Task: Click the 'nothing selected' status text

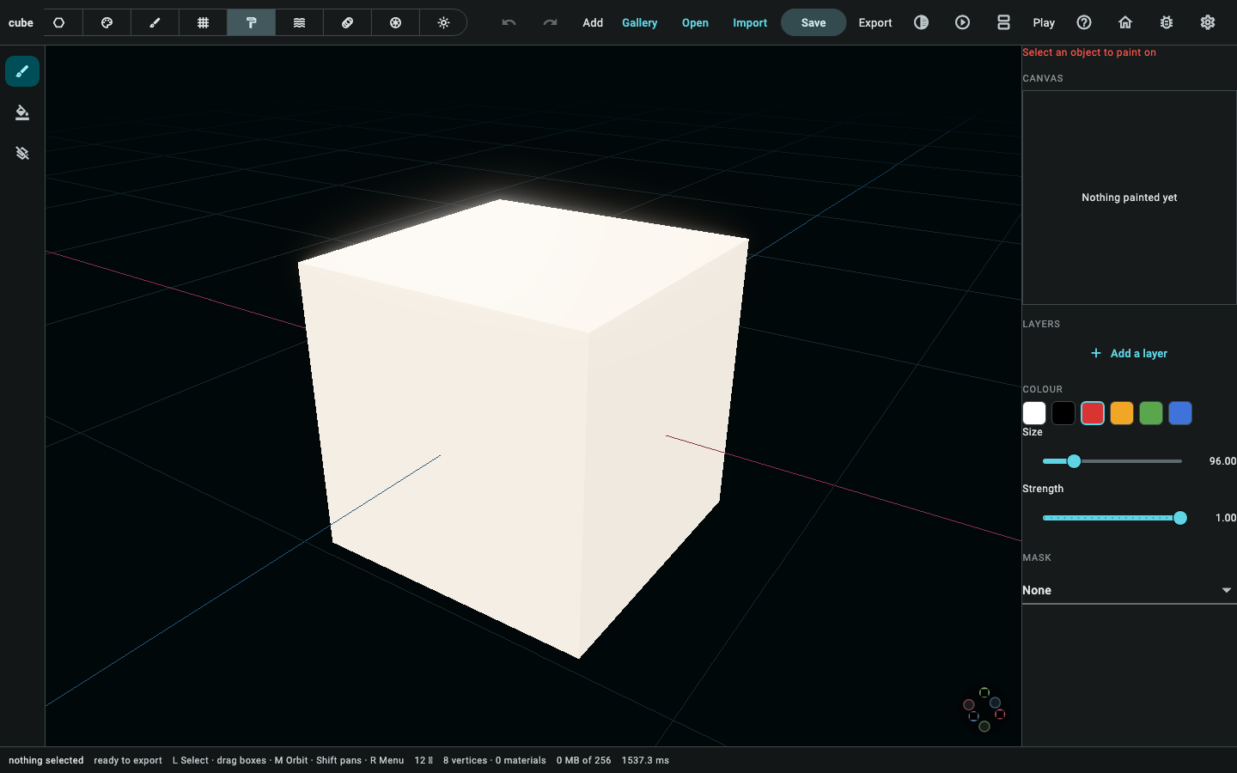Action: (x=46, y=760)
